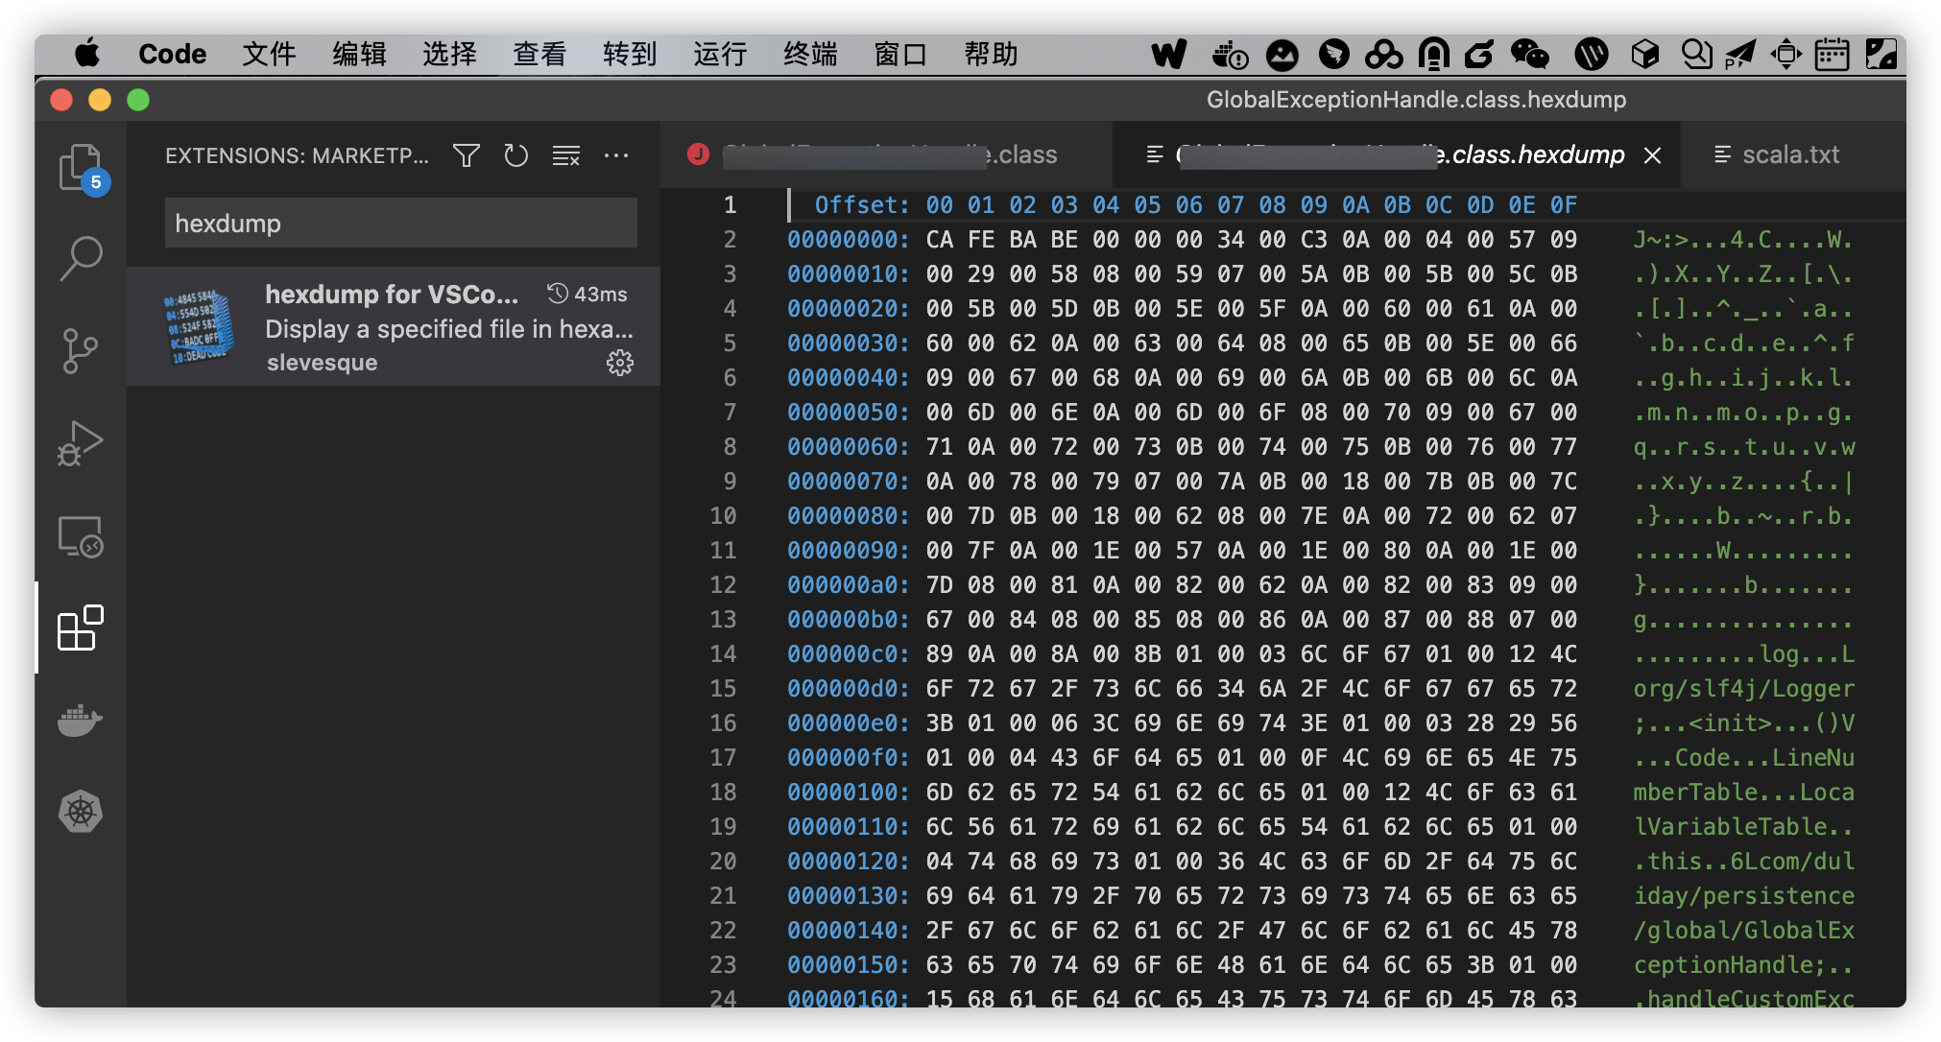Open hexdump extension manage gear
Image resolution: width=1941 pixels, height=1042 pixels.
pyautogui.click(x=620, y=363)
